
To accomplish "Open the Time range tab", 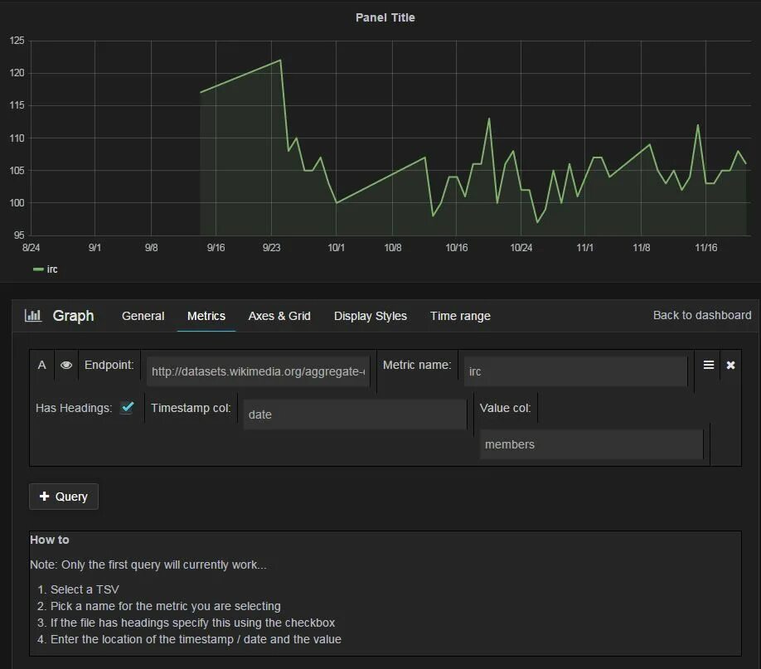I will [460, 316].
